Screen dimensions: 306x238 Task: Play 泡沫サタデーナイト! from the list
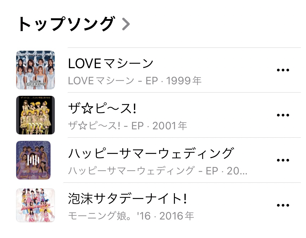tap(127, 199)
